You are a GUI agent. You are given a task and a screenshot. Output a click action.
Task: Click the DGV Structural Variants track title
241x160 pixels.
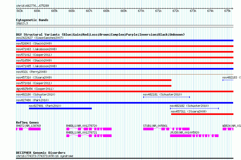pos(100,35)
